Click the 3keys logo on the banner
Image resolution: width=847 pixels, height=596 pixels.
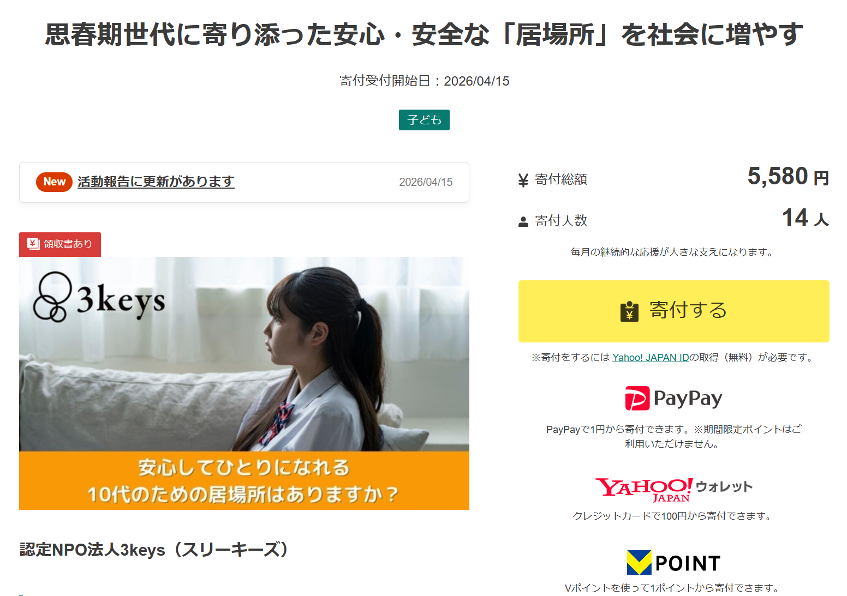[x=99, y=297]
